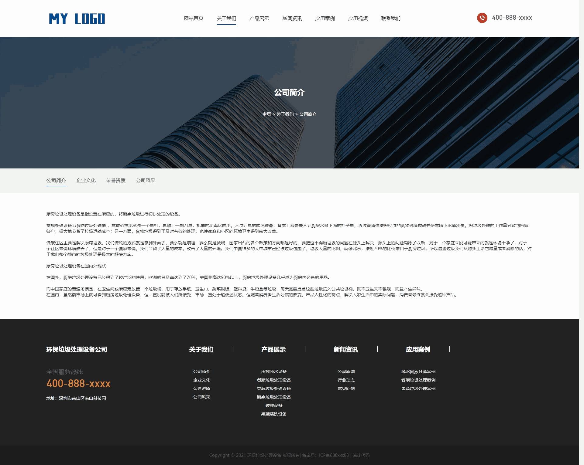This screenshot has width=584, height=465.
Task: Open the 产品展示 navigation menu
Action: (259, 19)
